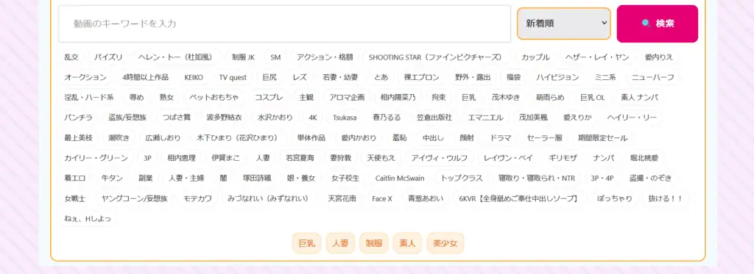Select the 女戦士 tag
Screen dimensions: 754x274
click(x=74, y=198)
